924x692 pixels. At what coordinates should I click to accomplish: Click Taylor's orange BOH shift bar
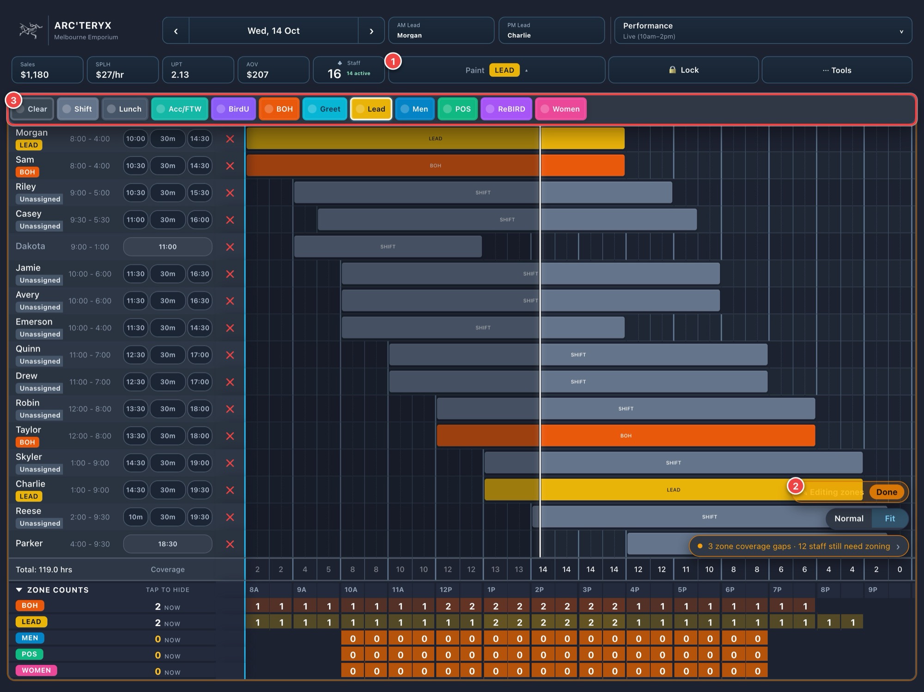click(x=626, y=436)
